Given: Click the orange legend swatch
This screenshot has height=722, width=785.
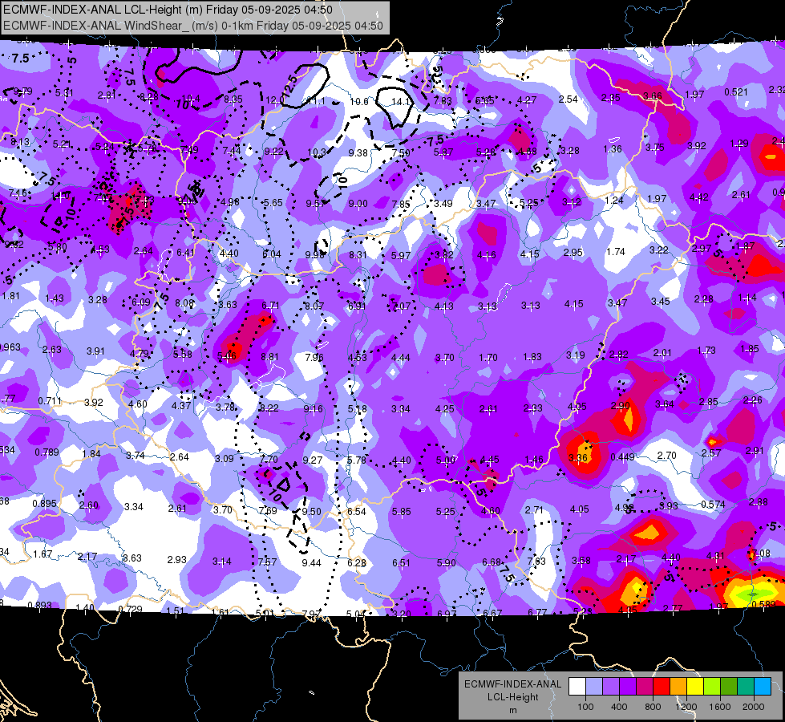Looking at the screenshot, I should (x=678, y=687).
